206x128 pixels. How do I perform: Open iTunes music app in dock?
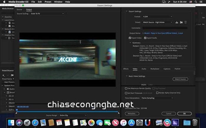tap(123, 123)
